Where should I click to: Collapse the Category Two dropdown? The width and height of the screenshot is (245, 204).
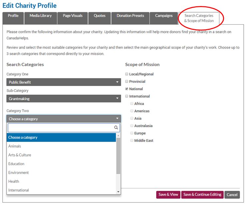64,119
